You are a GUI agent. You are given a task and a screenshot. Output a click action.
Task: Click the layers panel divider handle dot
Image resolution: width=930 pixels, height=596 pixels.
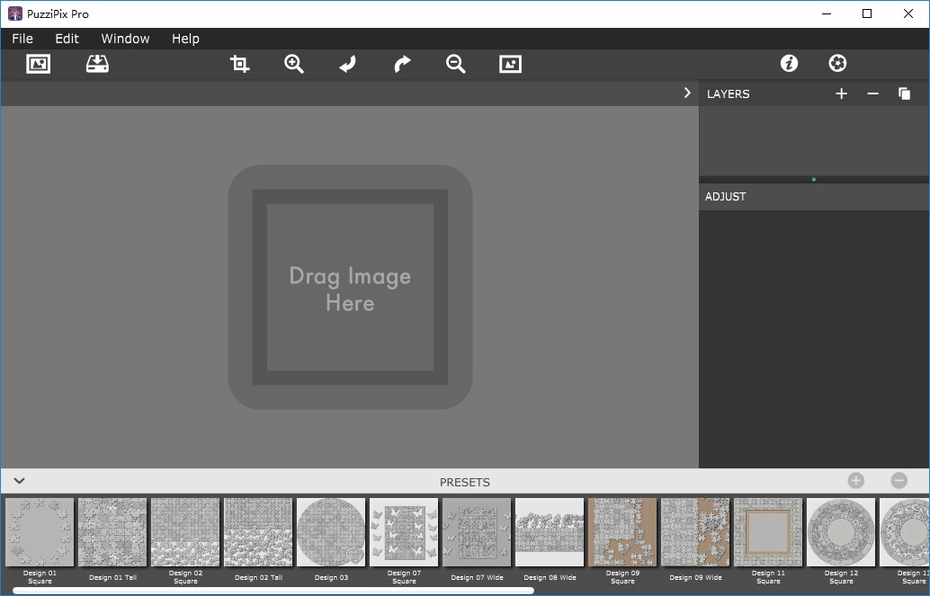(x=814, y=179)
